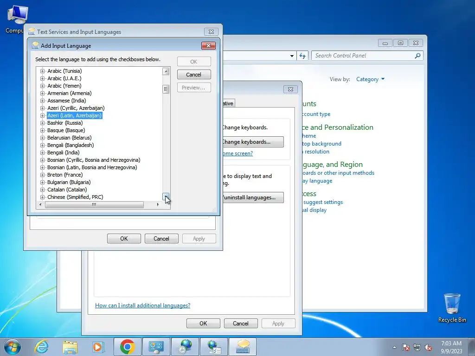Expand the Bengali (India) node
475x356 pixels.
tap(42, 153)
